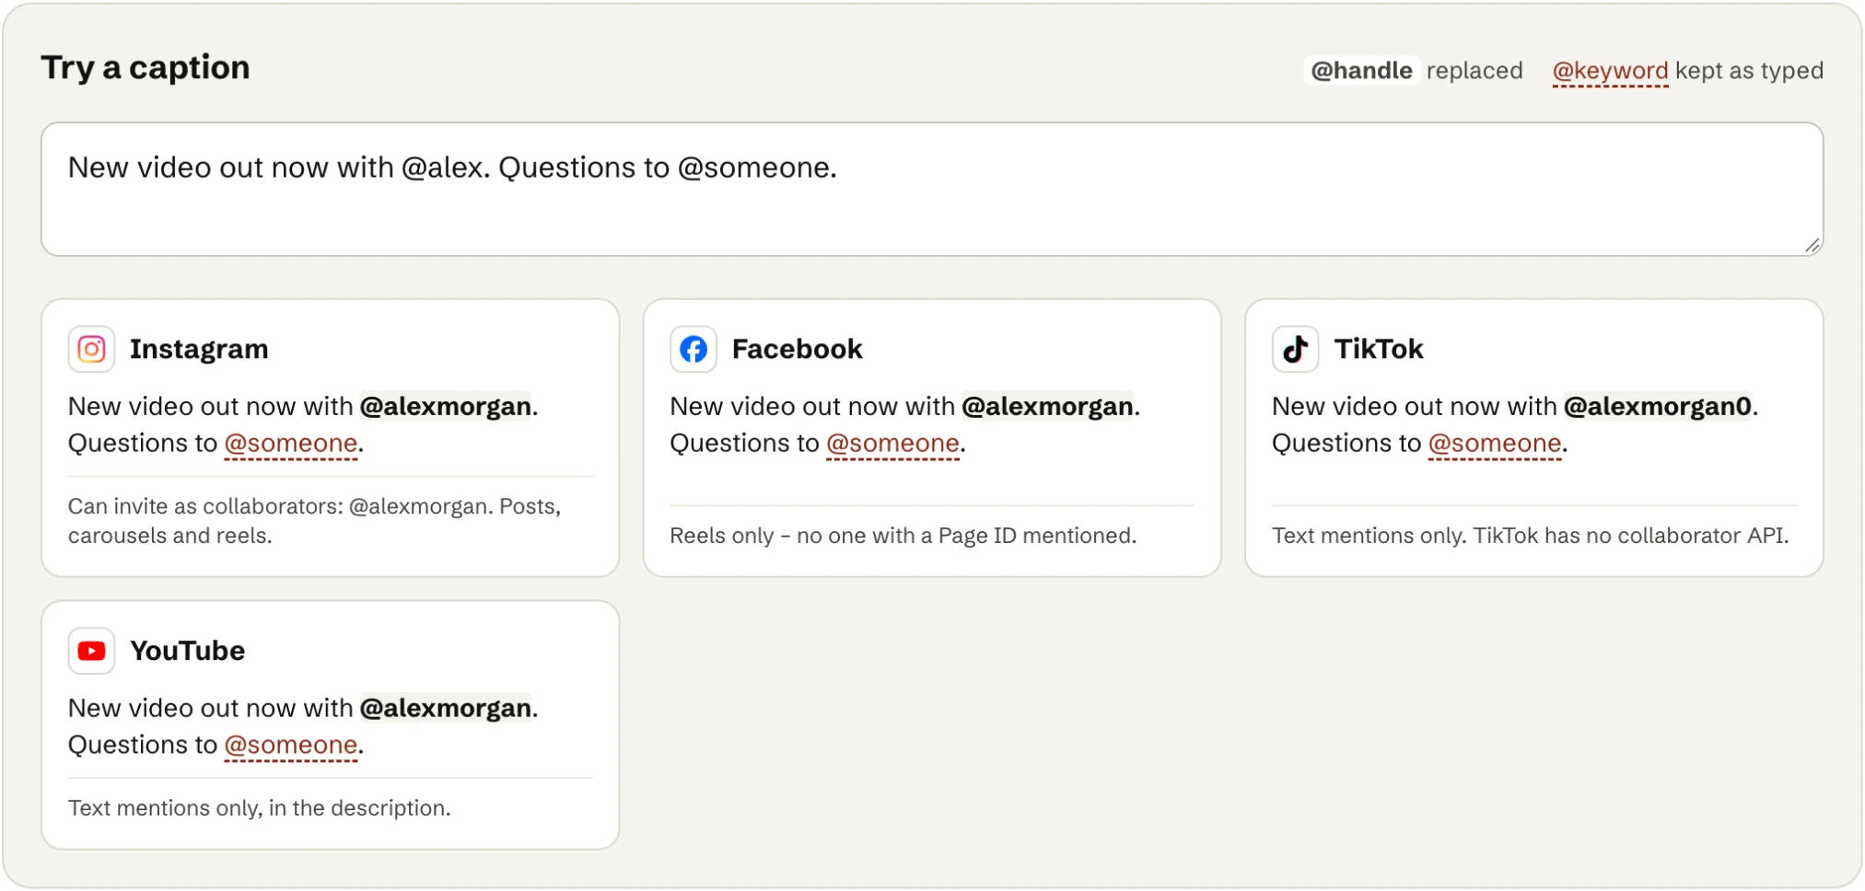The width and height of the screenshot is (1865, 891).
Task: Click the @keyword legend label
Action: 1610,71
